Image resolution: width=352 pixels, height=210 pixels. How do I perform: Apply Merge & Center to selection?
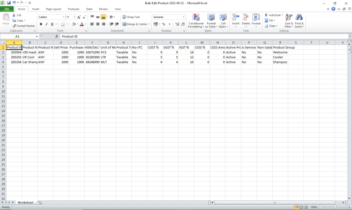[x=134, y=24]
